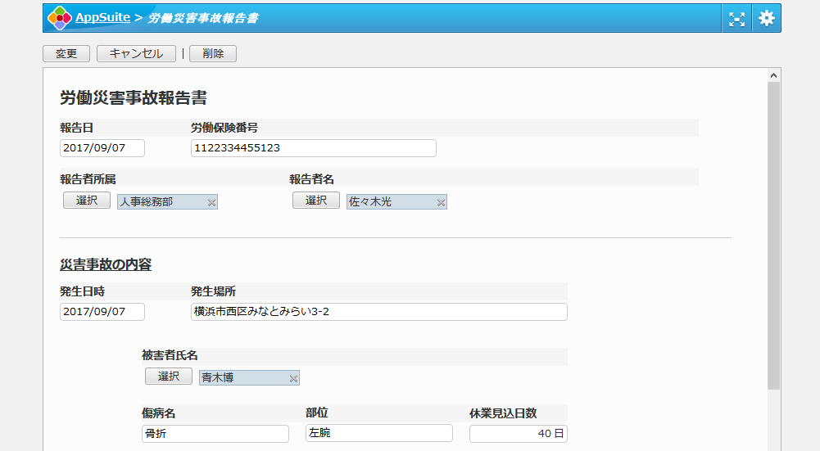Viewport: 820px width, 451px height.
Task: Remove 人事総務部 with its x icon
Action: [x=211, y=203]
